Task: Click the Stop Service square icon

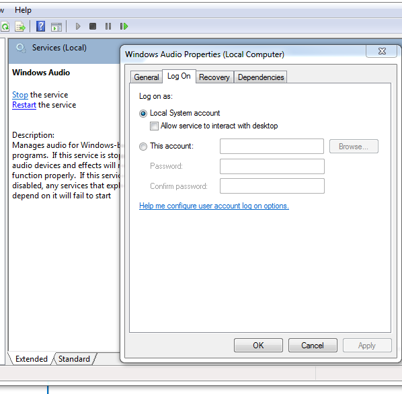Action: pos(93,26)
